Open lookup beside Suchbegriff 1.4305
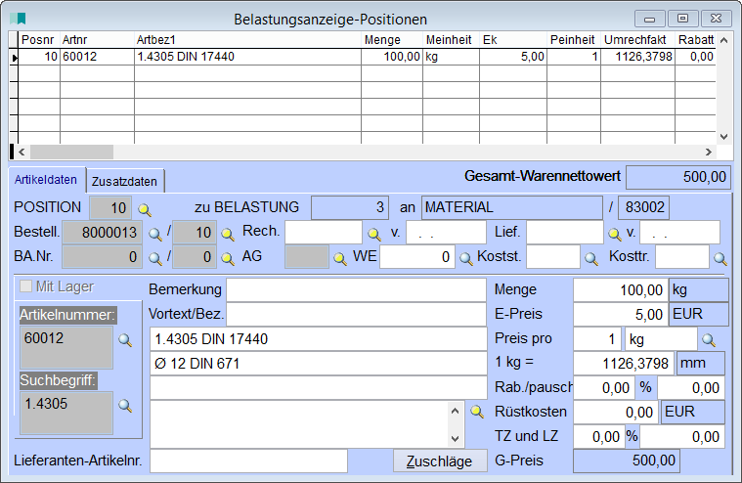742x483 pixels. click(x=124, y=405)
